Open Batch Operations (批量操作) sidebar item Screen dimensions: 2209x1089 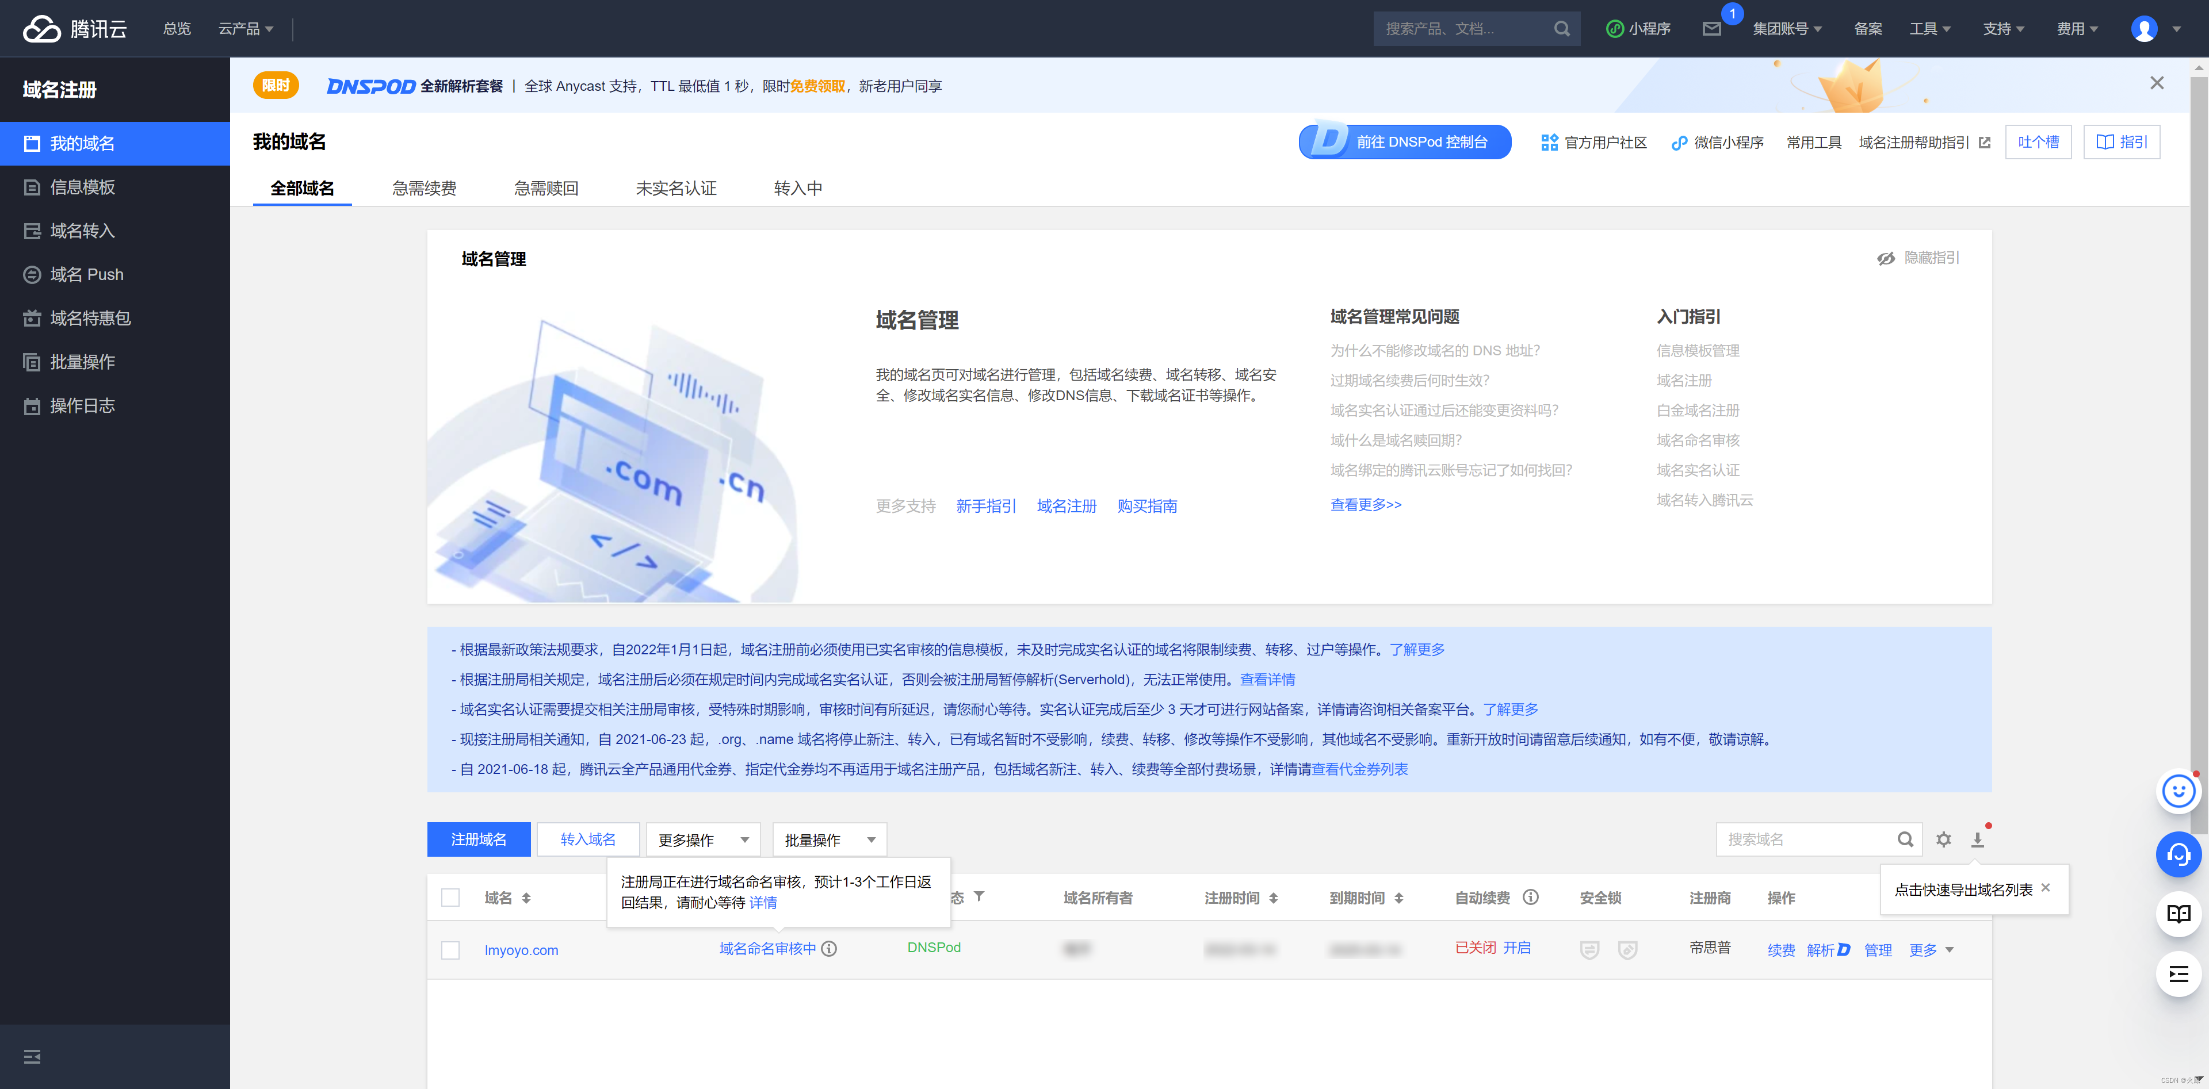point(115,362)
